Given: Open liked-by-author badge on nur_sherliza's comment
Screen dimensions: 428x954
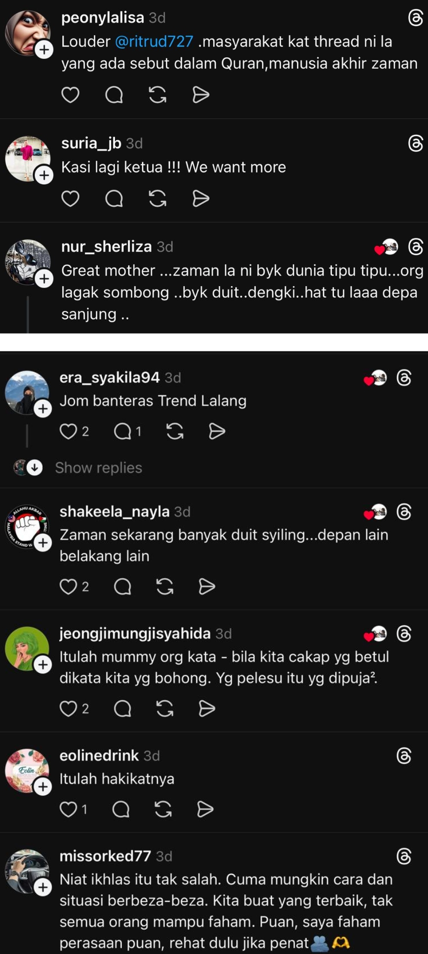Looking at the screenshot, I should (x=386, y=247).
